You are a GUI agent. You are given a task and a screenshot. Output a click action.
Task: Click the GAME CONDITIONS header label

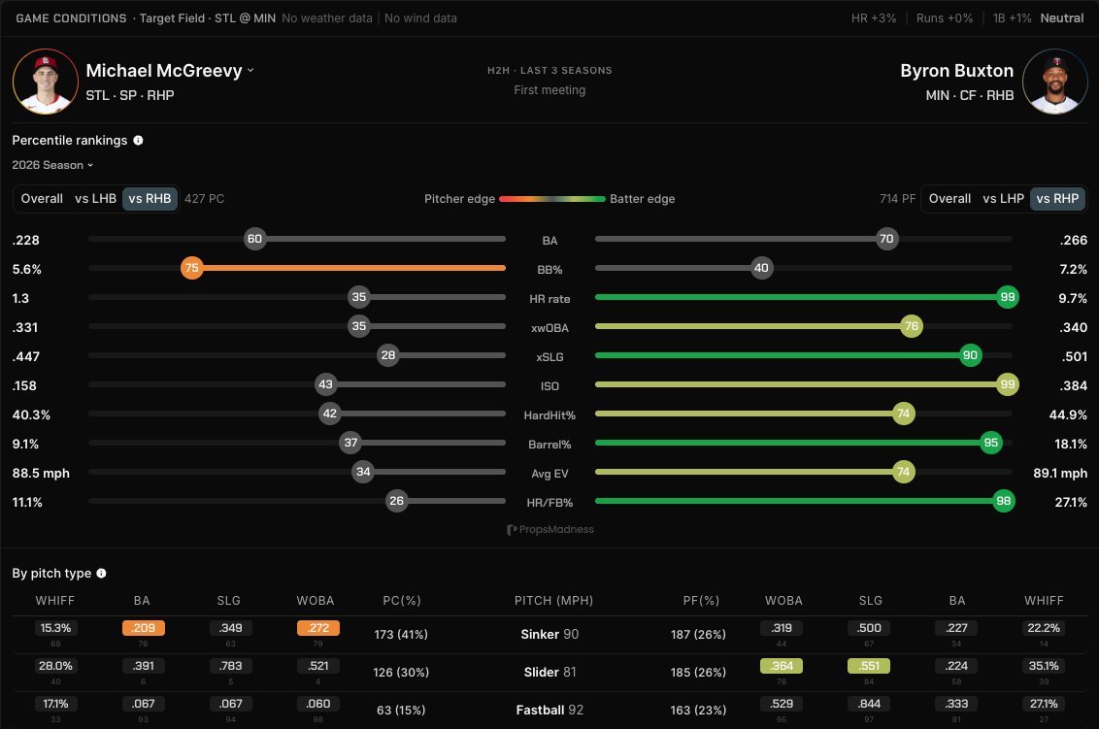[72, 18]
